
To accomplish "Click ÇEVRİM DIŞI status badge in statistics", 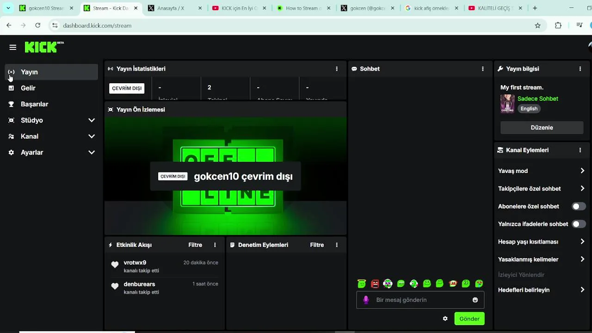I will 127,88.
